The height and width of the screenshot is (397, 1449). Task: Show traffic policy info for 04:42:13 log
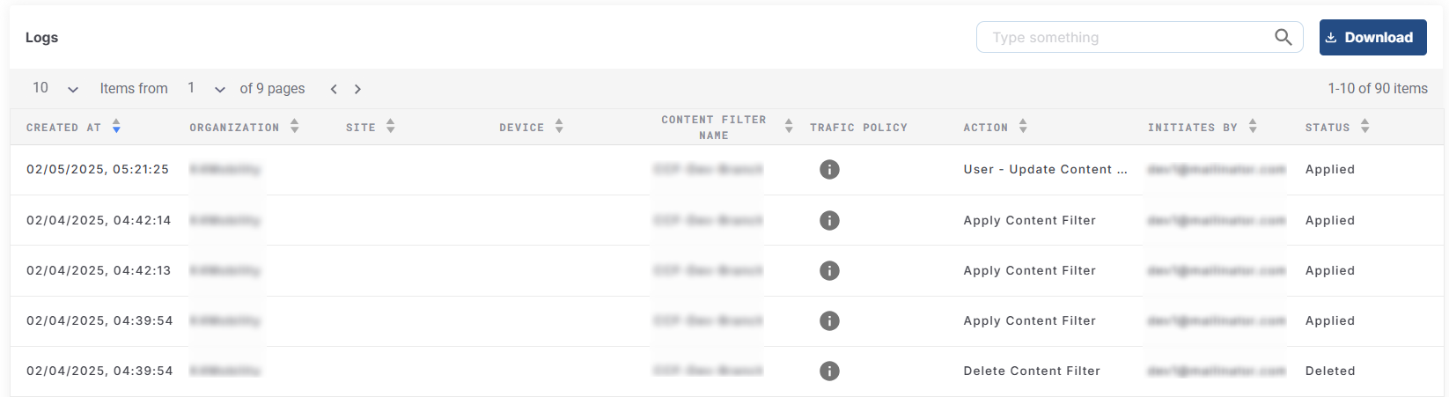pyautogui.click(x=829, y=270)
